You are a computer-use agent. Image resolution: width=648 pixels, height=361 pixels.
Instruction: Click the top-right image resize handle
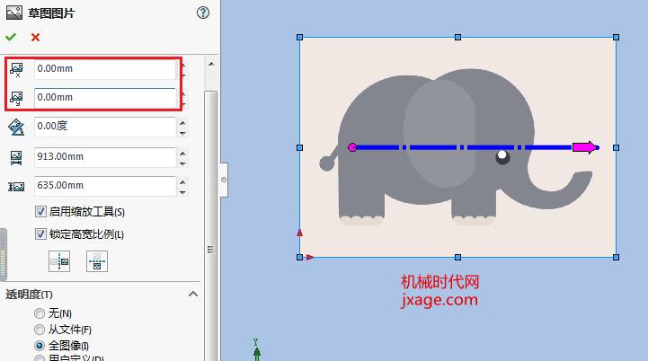[617, 38]
